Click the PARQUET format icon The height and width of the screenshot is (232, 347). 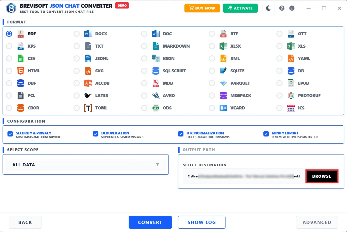223,83
